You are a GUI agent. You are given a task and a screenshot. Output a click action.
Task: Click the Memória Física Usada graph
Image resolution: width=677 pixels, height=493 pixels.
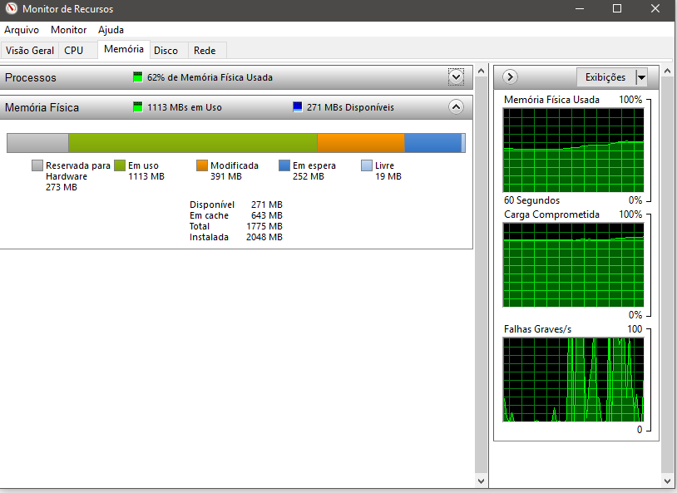tap(573, 150)
